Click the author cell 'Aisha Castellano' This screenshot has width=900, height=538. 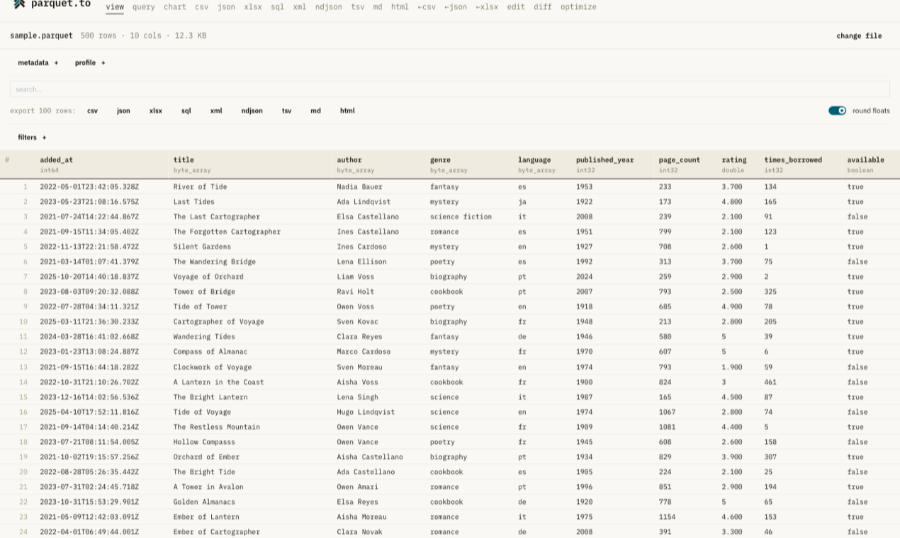pyautogui.click(x=370, y=457)
